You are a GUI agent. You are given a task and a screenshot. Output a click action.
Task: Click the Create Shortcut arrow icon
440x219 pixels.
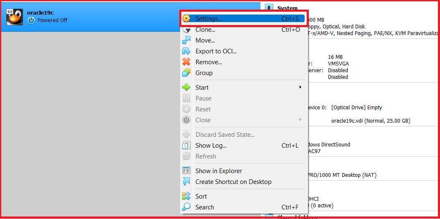pyautogui.click(x=186, y=182)
